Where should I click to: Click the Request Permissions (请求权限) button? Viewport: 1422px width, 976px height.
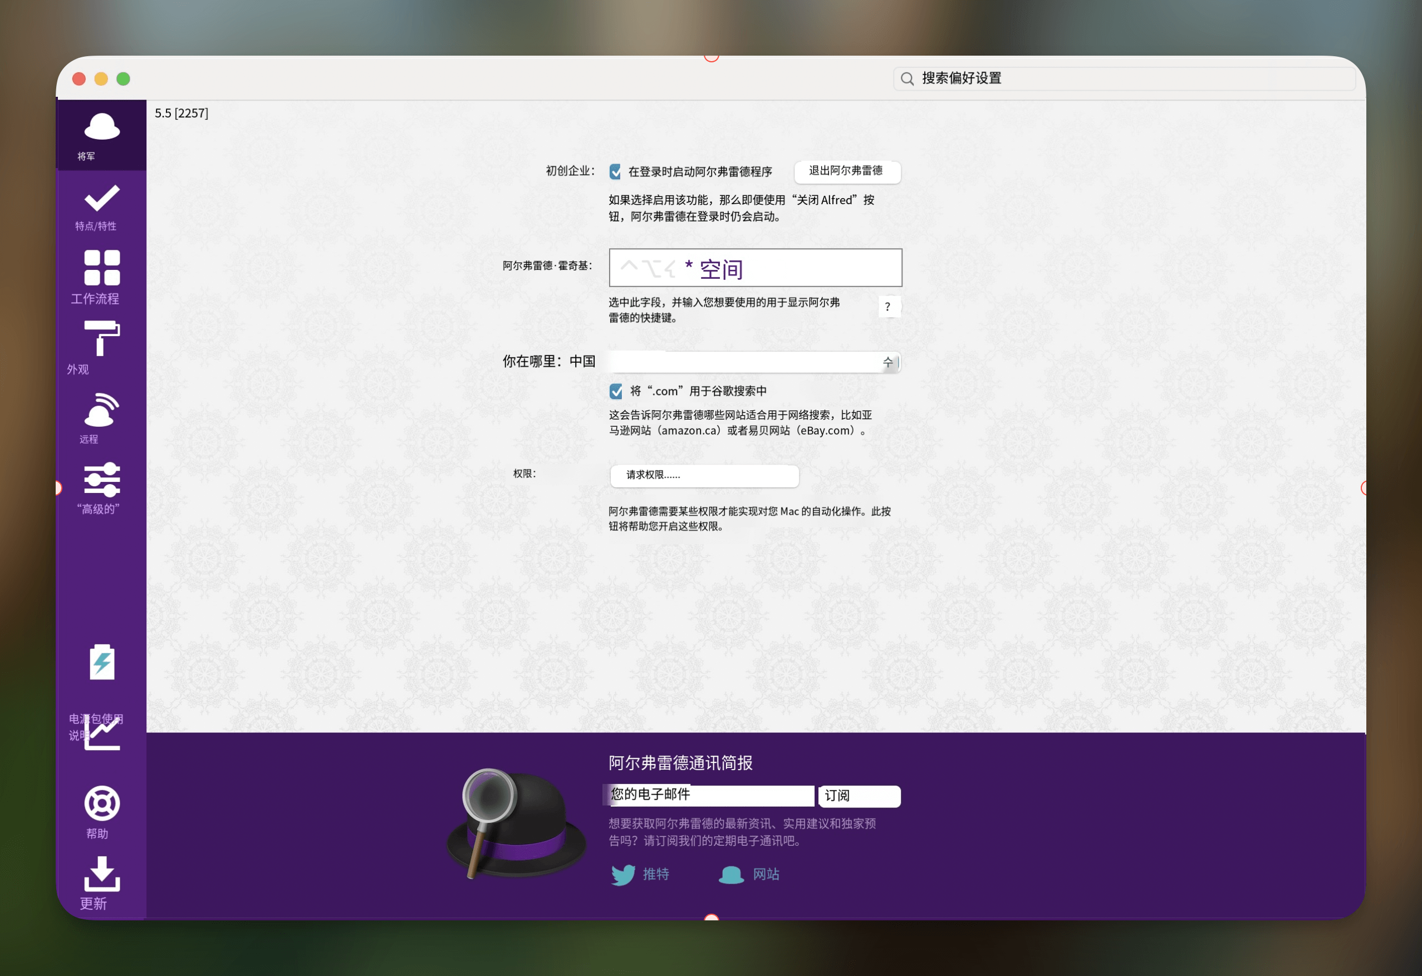point(704,475)
